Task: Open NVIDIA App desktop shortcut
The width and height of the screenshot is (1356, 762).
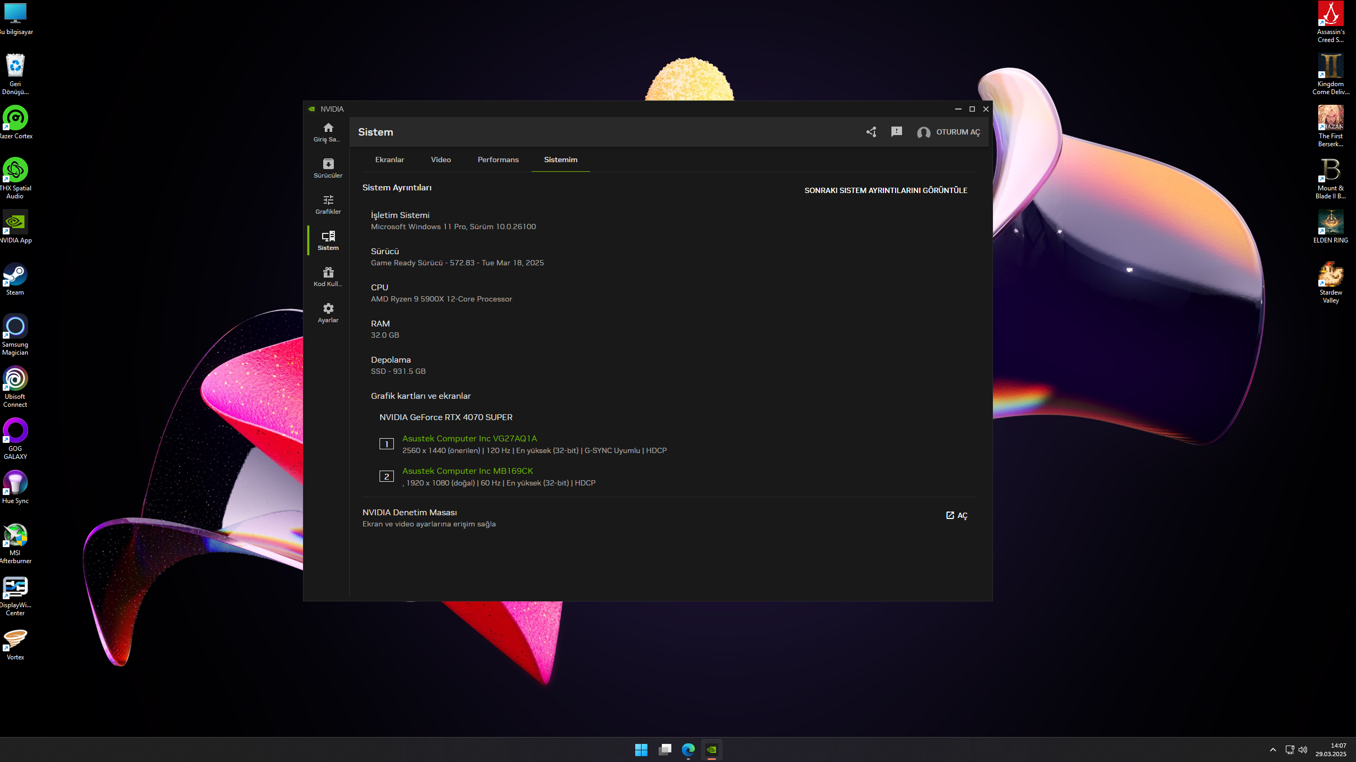Action: pos(15,227)
